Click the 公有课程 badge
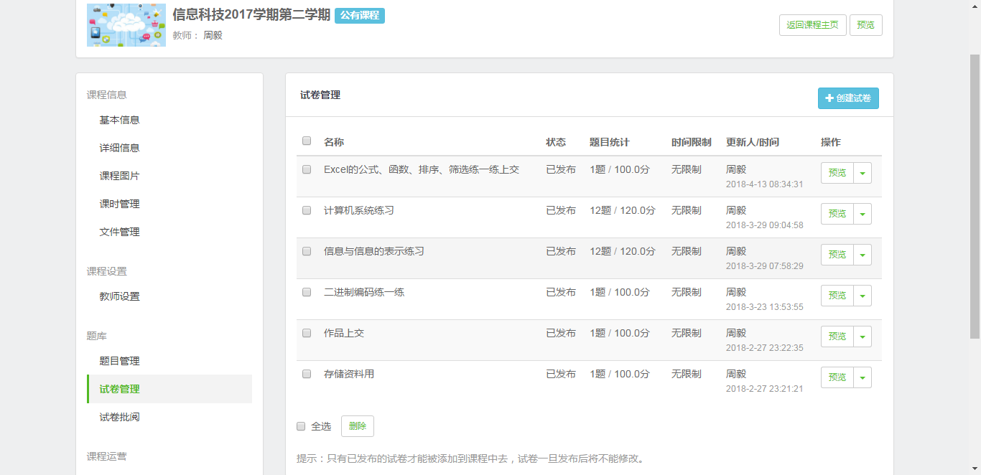The image size is (981, 475). pyautogui.click(x=360, y=16)
